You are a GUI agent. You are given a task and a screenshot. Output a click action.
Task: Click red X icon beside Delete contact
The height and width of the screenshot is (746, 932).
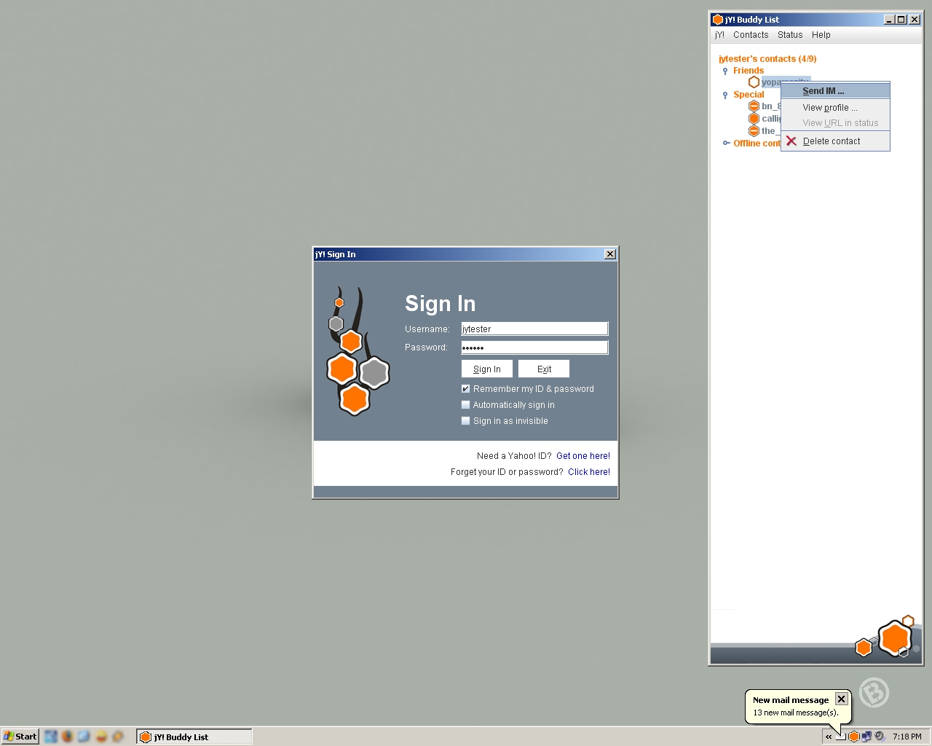(x=791, y=141)
